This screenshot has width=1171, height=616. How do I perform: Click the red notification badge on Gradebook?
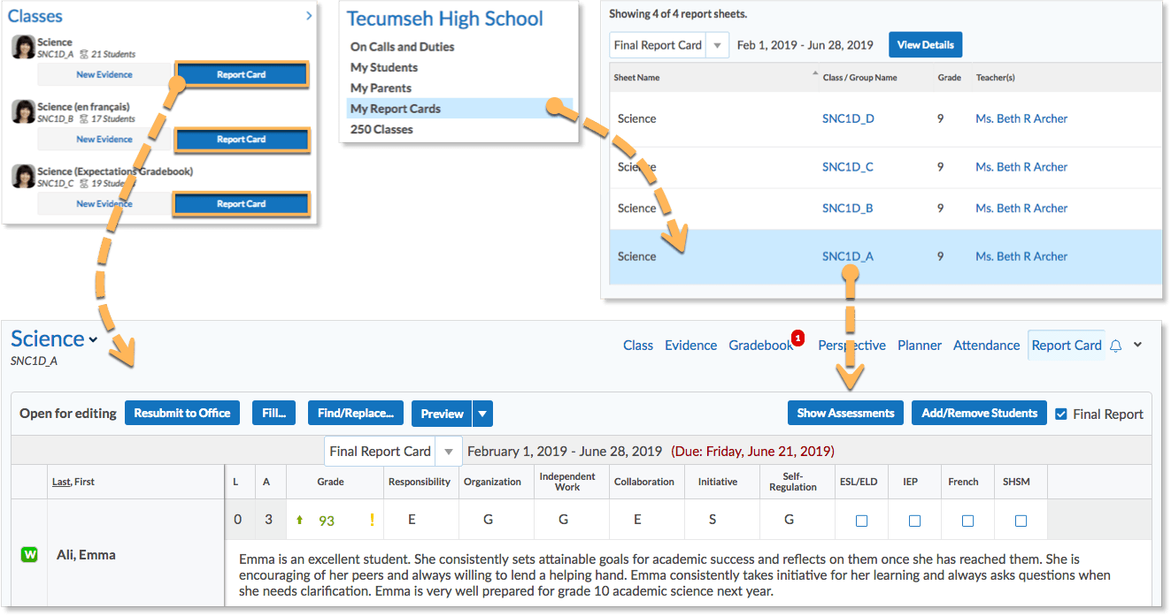pos(797,338)
